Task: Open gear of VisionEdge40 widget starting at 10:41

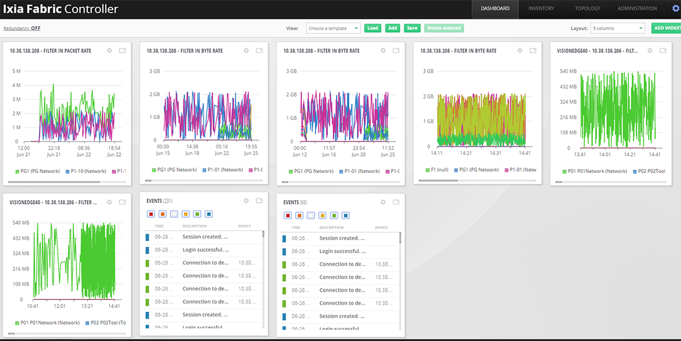Action: [x=109, y=202]
